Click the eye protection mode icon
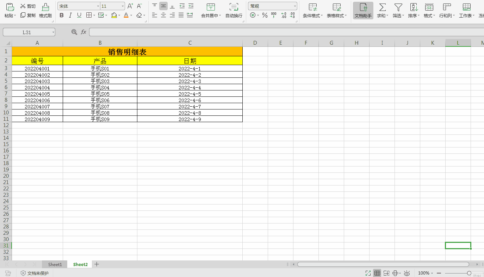The image size is (484, 277). [x=407, y=273]
